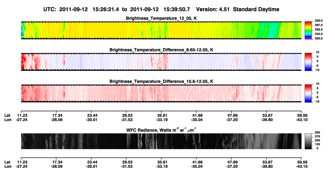This screenshot has width=335, height=172.
Task: Click the 'WFC Radiance, Watts m-2 sr-1 µm-1' title
Action: pyautogui.click(x=161, y=130)
